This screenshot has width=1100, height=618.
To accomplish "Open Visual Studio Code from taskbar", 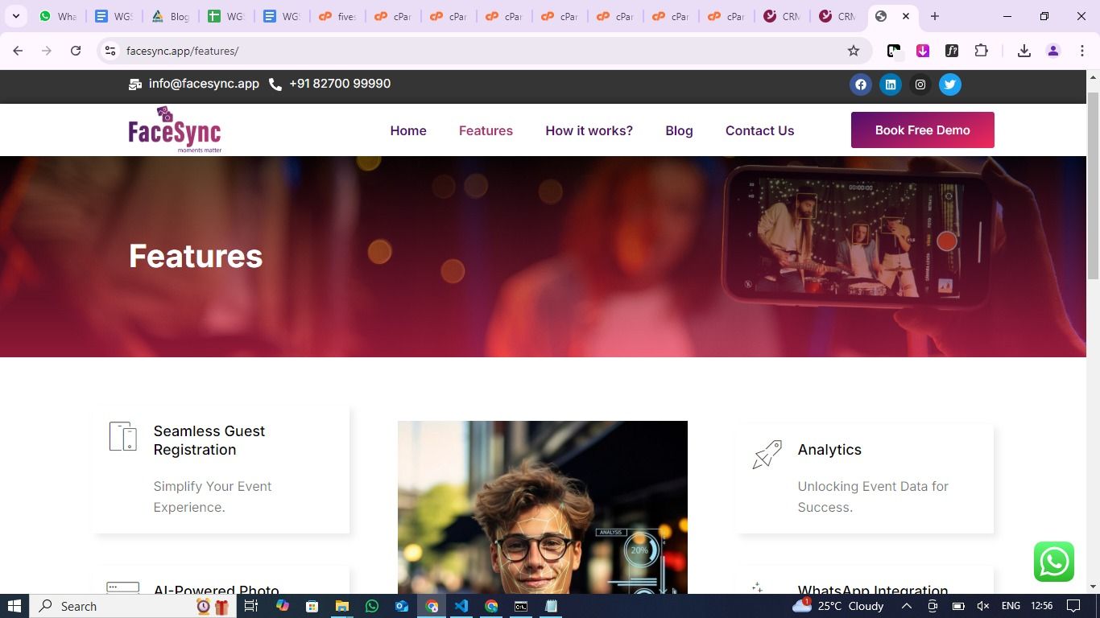I will tap(461, 606).
